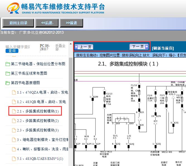Open 1.1、476QZA 电源、启动、发电 document
The image size is (186, 166).
click(42, 92)
